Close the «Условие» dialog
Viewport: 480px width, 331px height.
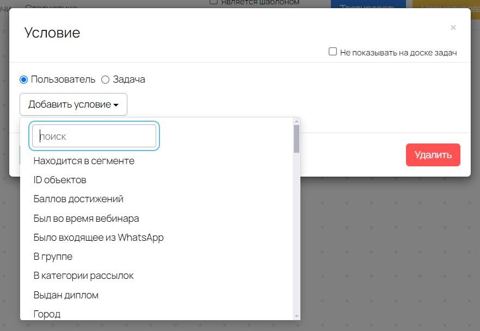coord(453,27)
